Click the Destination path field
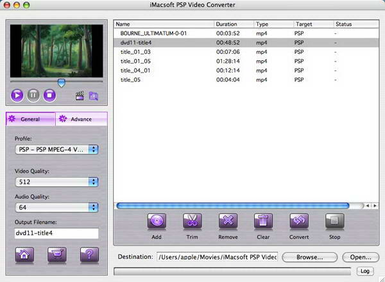Viewport: 385px width, 282px height. pyautogui.click(x=218, y=257)
